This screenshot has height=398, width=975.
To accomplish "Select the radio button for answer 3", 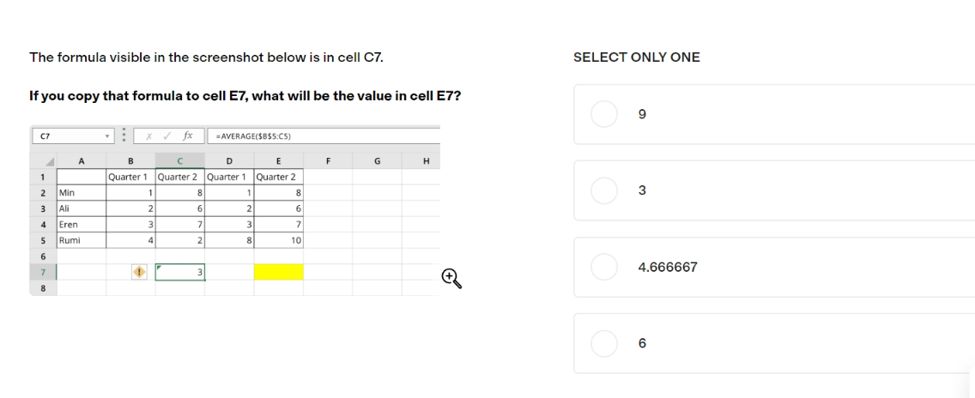I will (x=603, y=190).
